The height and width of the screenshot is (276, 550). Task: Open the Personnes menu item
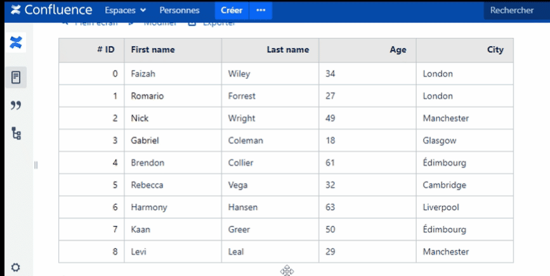(180, 10)
